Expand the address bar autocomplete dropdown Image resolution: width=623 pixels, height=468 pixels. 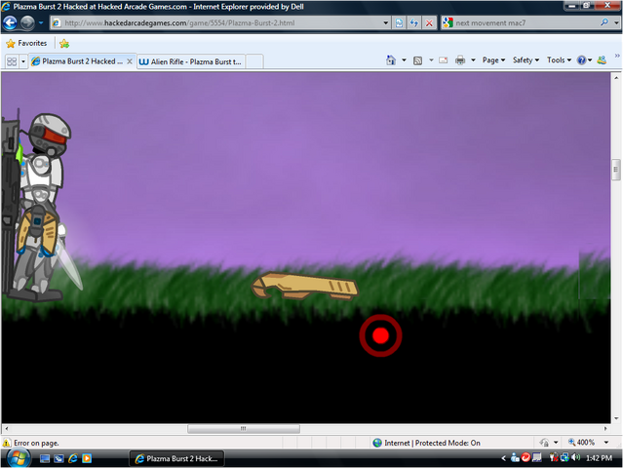(x=386, y=23)
